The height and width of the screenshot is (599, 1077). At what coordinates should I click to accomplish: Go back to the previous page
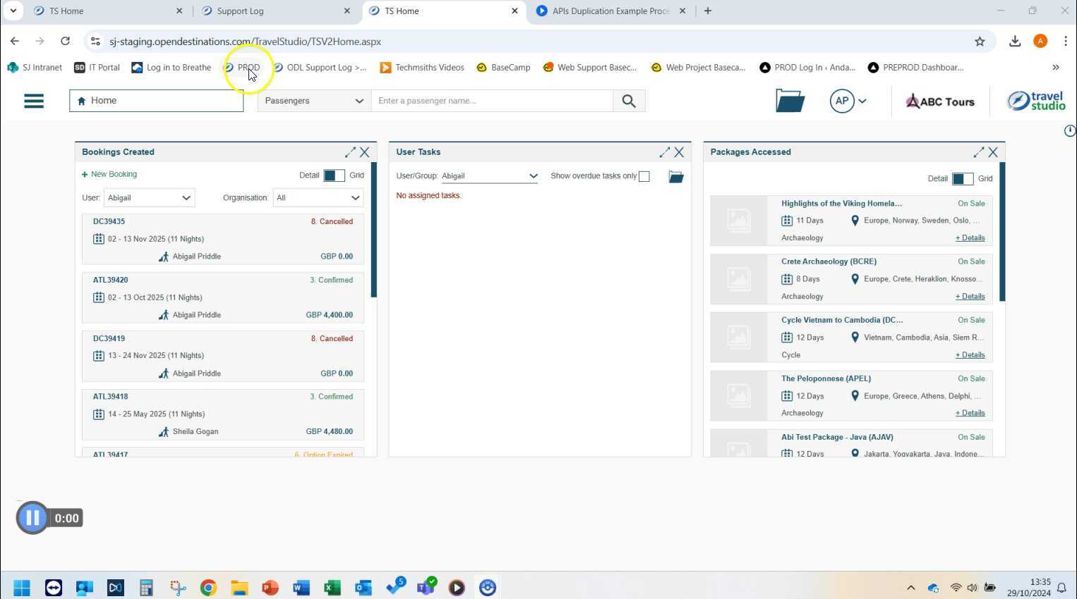click(x=15, y=42)
